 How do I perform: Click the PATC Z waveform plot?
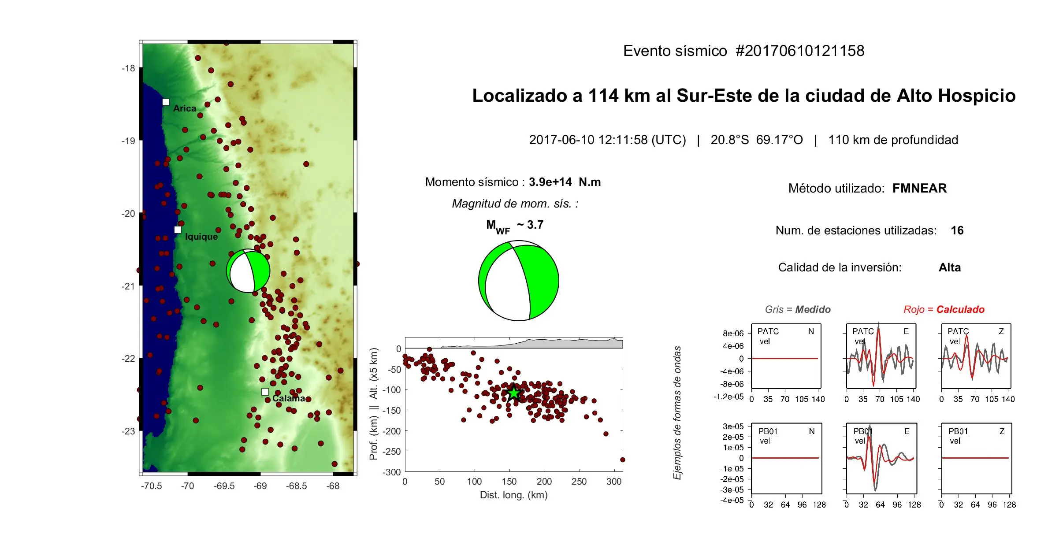(976, 356)
